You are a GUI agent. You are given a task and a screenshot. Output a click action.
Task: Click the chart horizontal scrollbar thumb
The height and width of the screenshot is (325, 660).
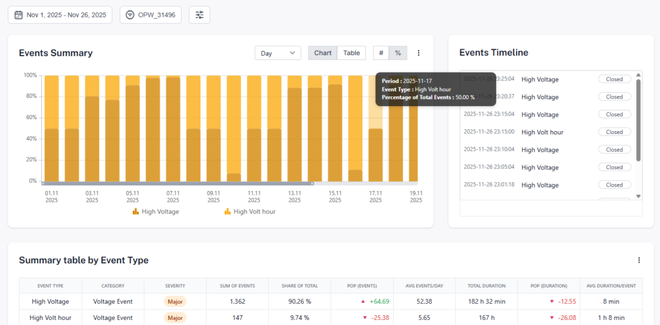(178, 183)
